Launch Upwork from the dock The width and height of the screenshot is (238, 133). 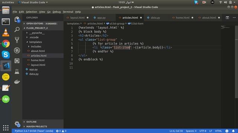(6, 99)
